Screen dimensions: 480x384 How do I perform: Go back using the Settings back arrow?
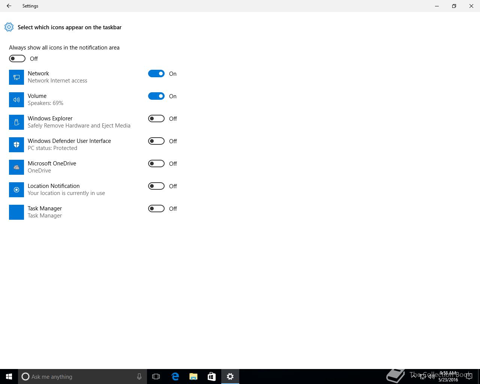click(9, 6)
